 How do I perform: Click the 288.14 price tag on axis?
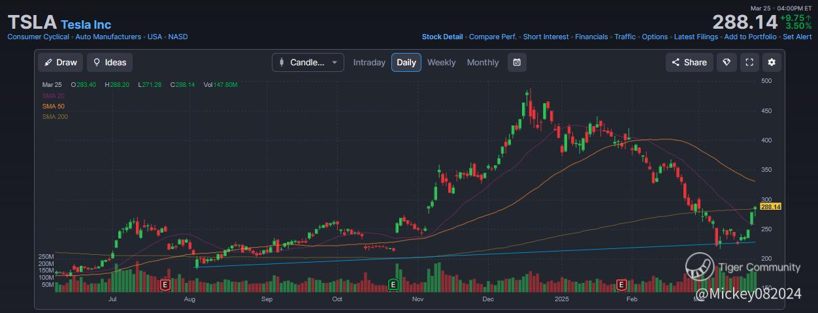click(771, 206)
